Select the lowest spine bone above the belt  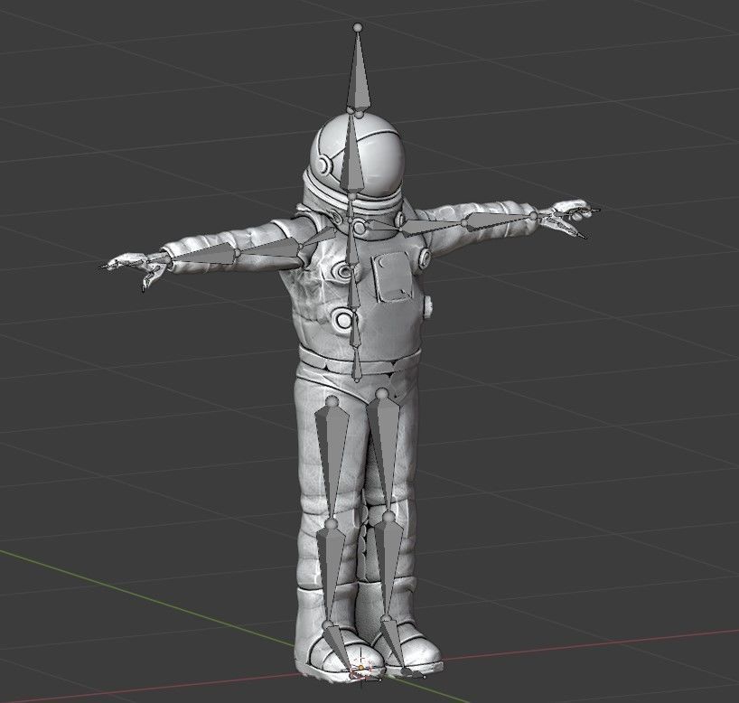357,363
